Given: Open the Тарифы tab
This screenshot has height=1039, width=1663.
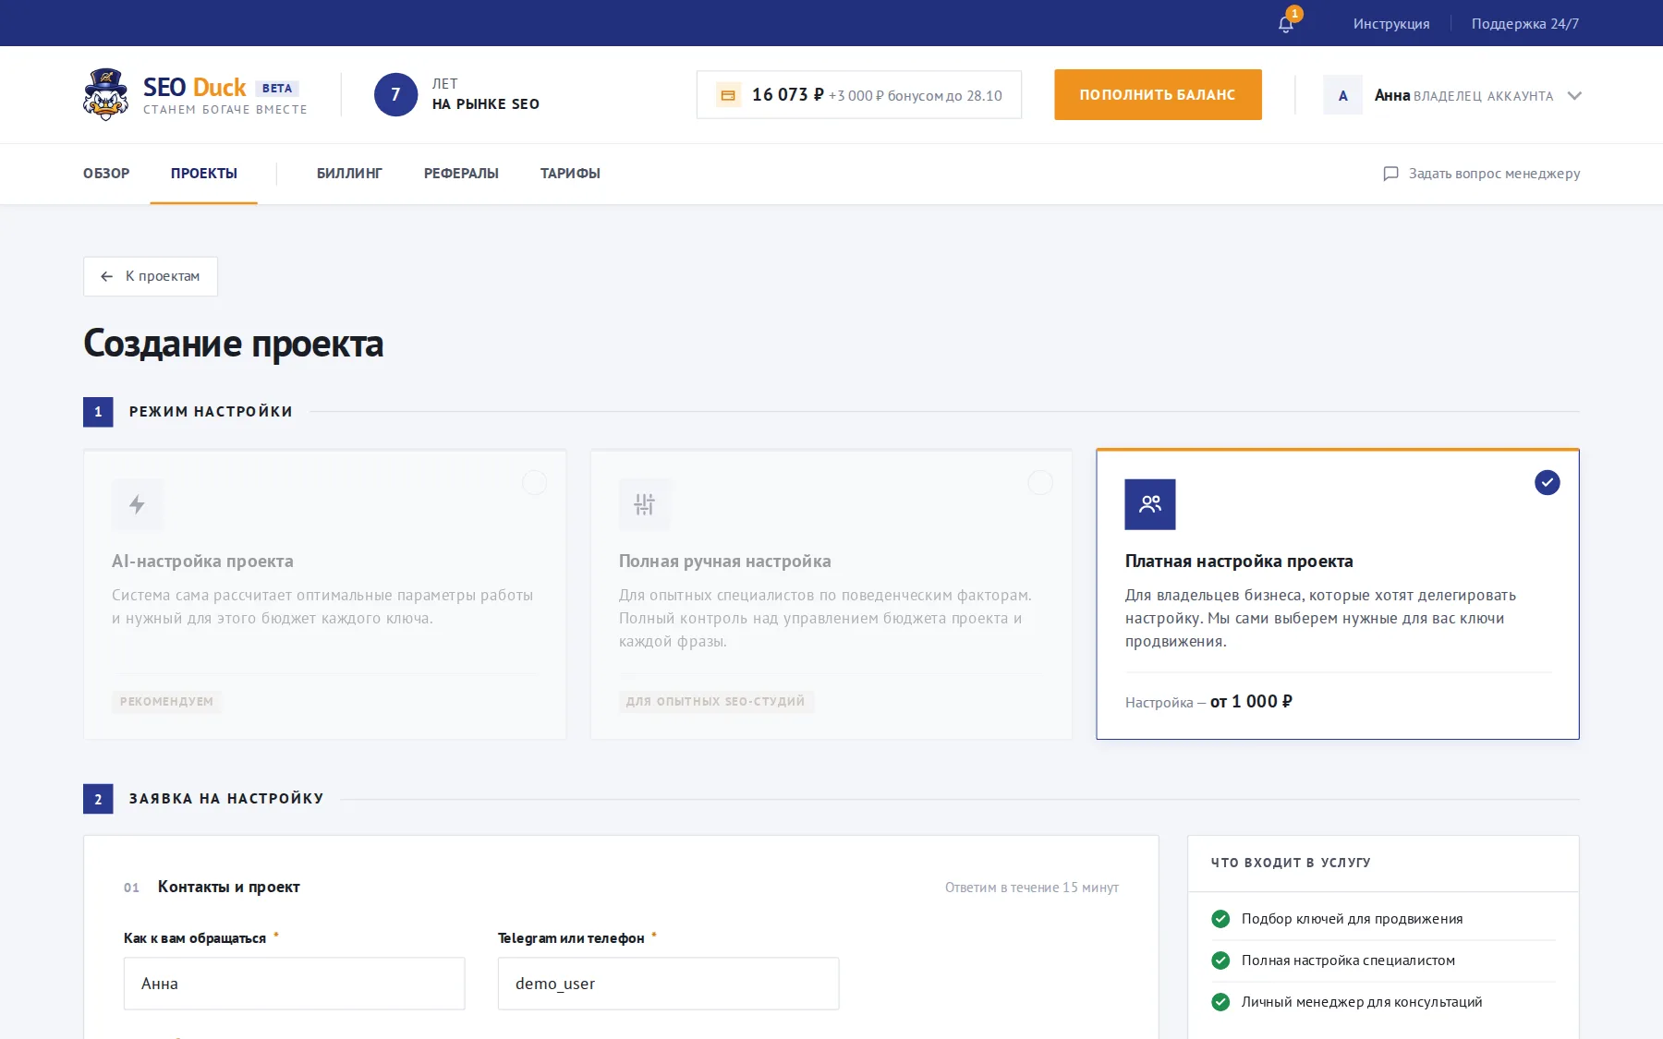Looking at the screenshot, I should point(570,174).
